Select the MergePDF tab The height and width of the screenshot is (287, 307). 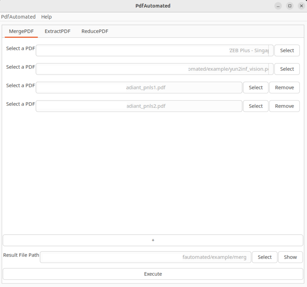(21, 31)
